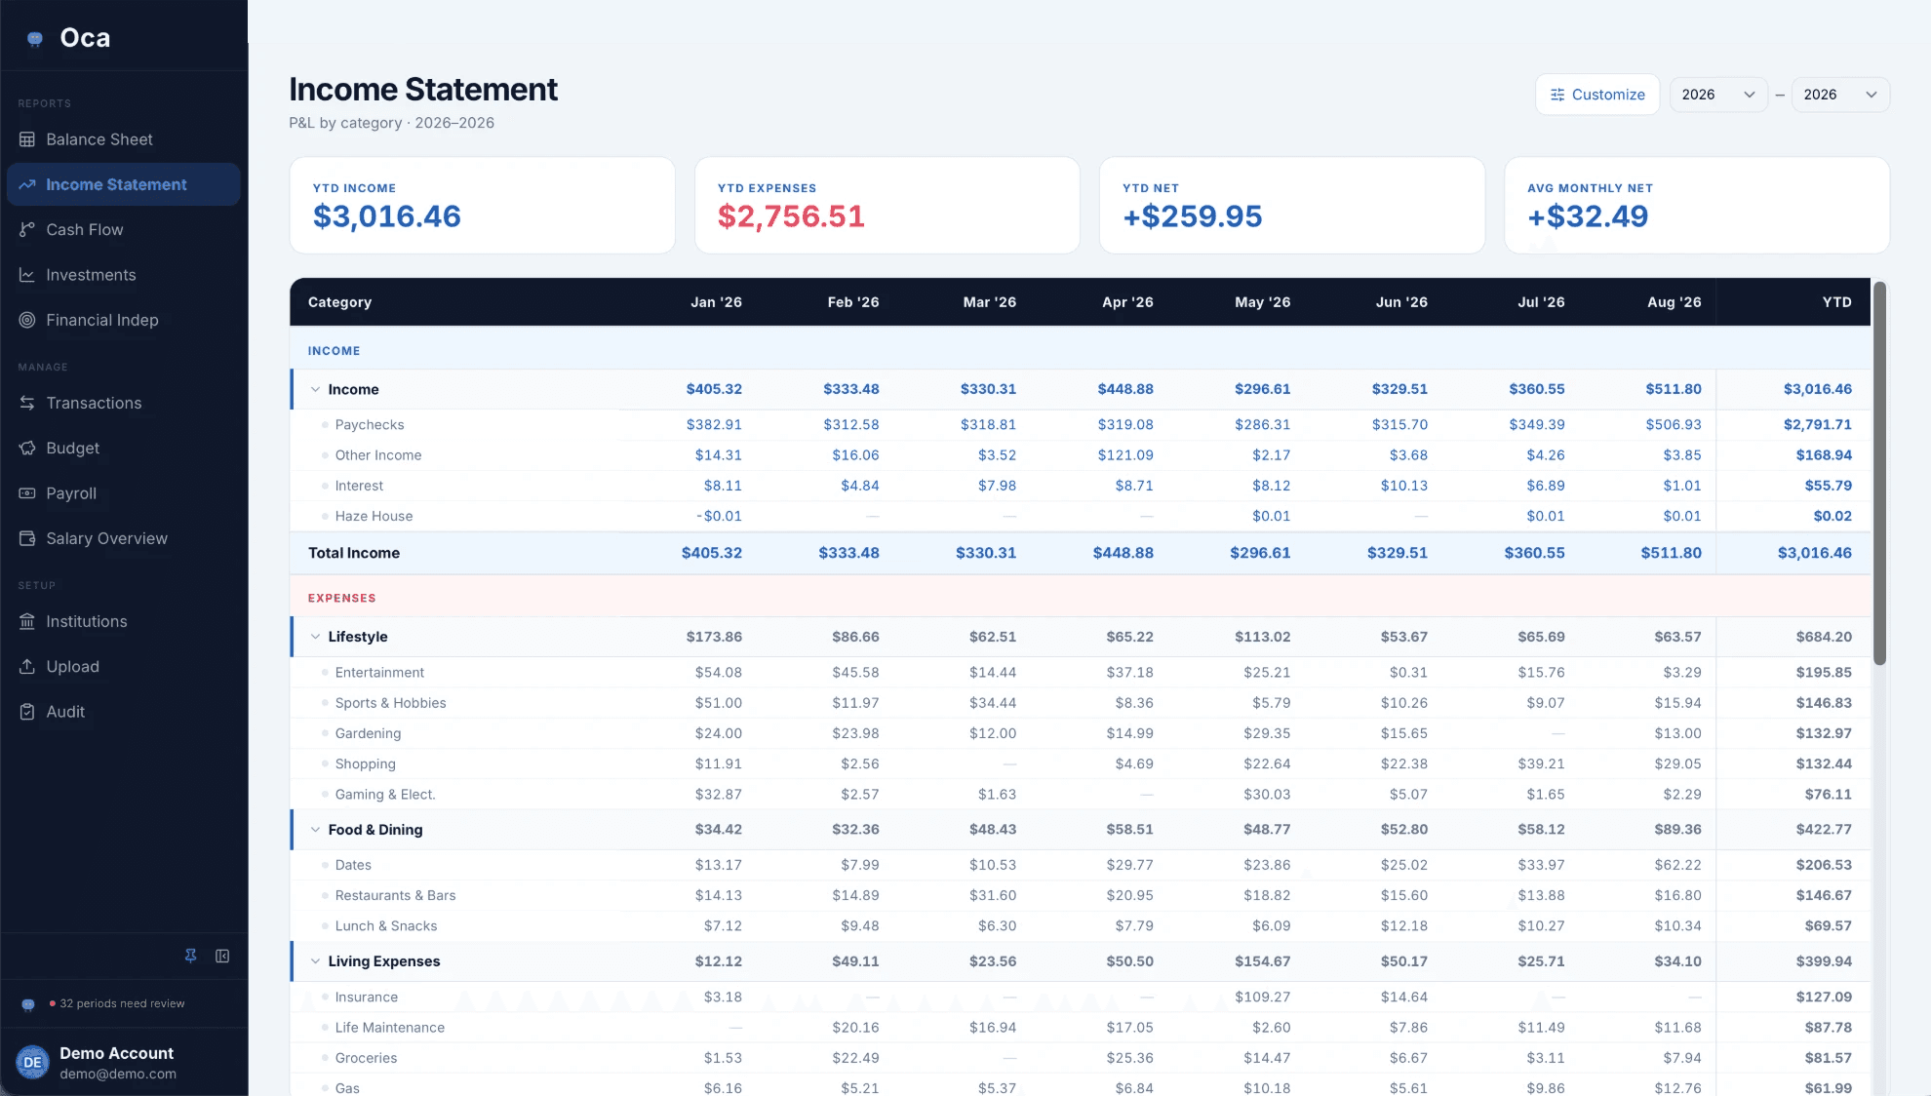Click the Avg Monthly Net card
Screen dimensions: 1931x1096
1697,206
